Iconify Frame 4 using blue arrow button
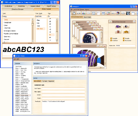Screen dimensions: 138x116 95,29
